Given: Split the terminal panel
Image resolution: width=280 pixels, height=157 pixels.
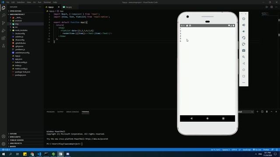Looking at the screenshot, I should [262, 112].
